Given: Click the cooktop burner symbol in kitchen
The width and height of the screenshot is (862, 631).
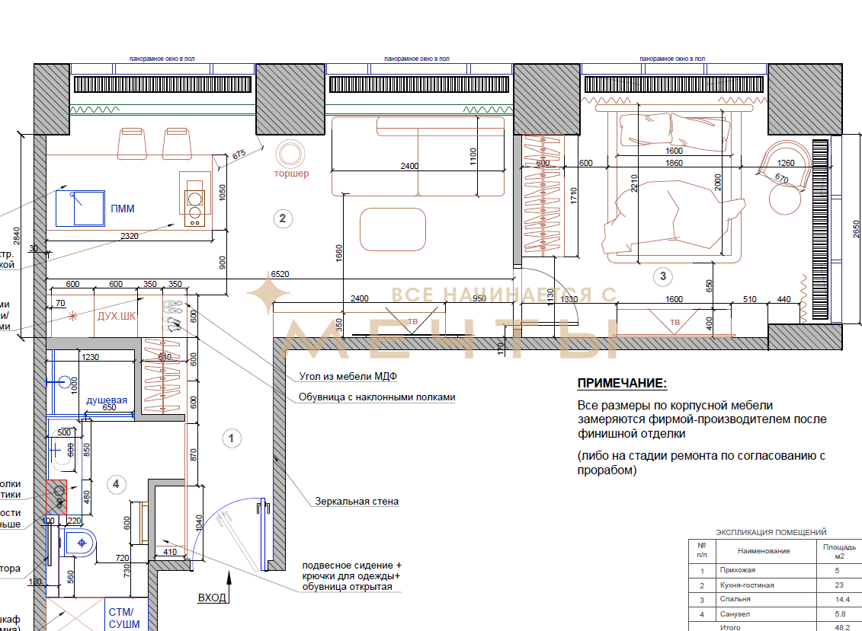Looking at the screenshot, I should click(x=194, y=206).
